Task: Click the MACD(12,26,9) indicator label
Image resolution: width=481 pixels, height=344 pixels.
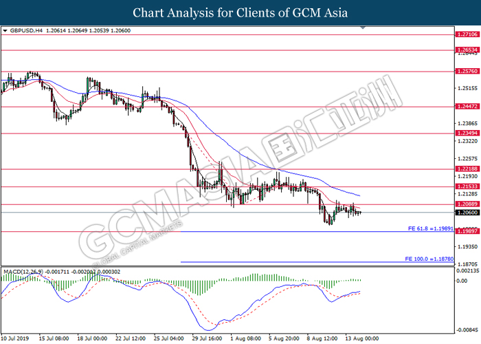Action: [x=23, y=272]
